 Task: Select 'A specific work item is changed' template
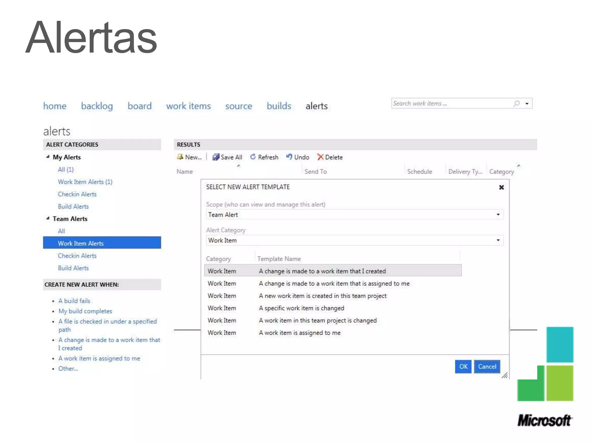[301, 308]
